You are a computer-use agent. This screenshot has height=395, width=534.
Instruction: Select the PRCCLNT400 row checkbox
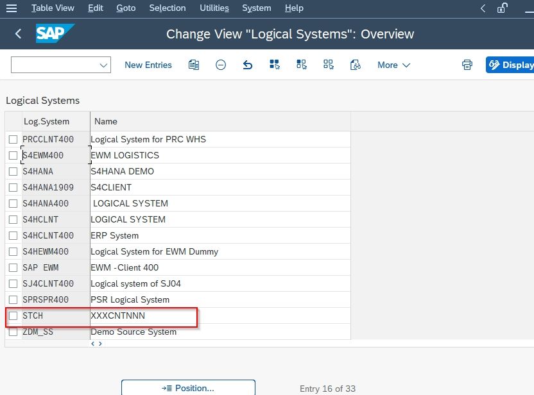tap(13, 140)
